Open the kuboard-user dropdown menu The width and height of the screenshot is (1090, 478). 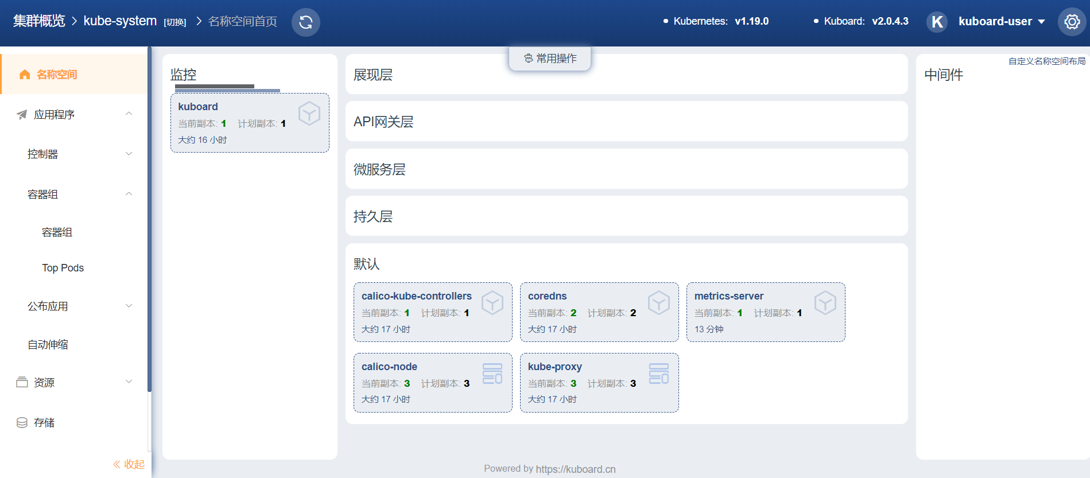point(1002,22)
